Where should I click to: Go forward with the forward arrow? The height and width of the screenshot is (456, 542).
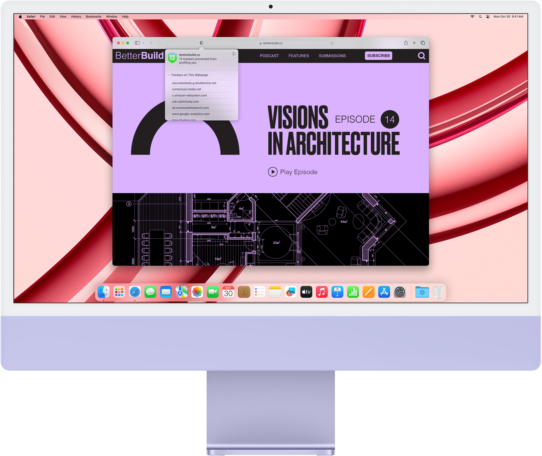click(x=159, y=43)
